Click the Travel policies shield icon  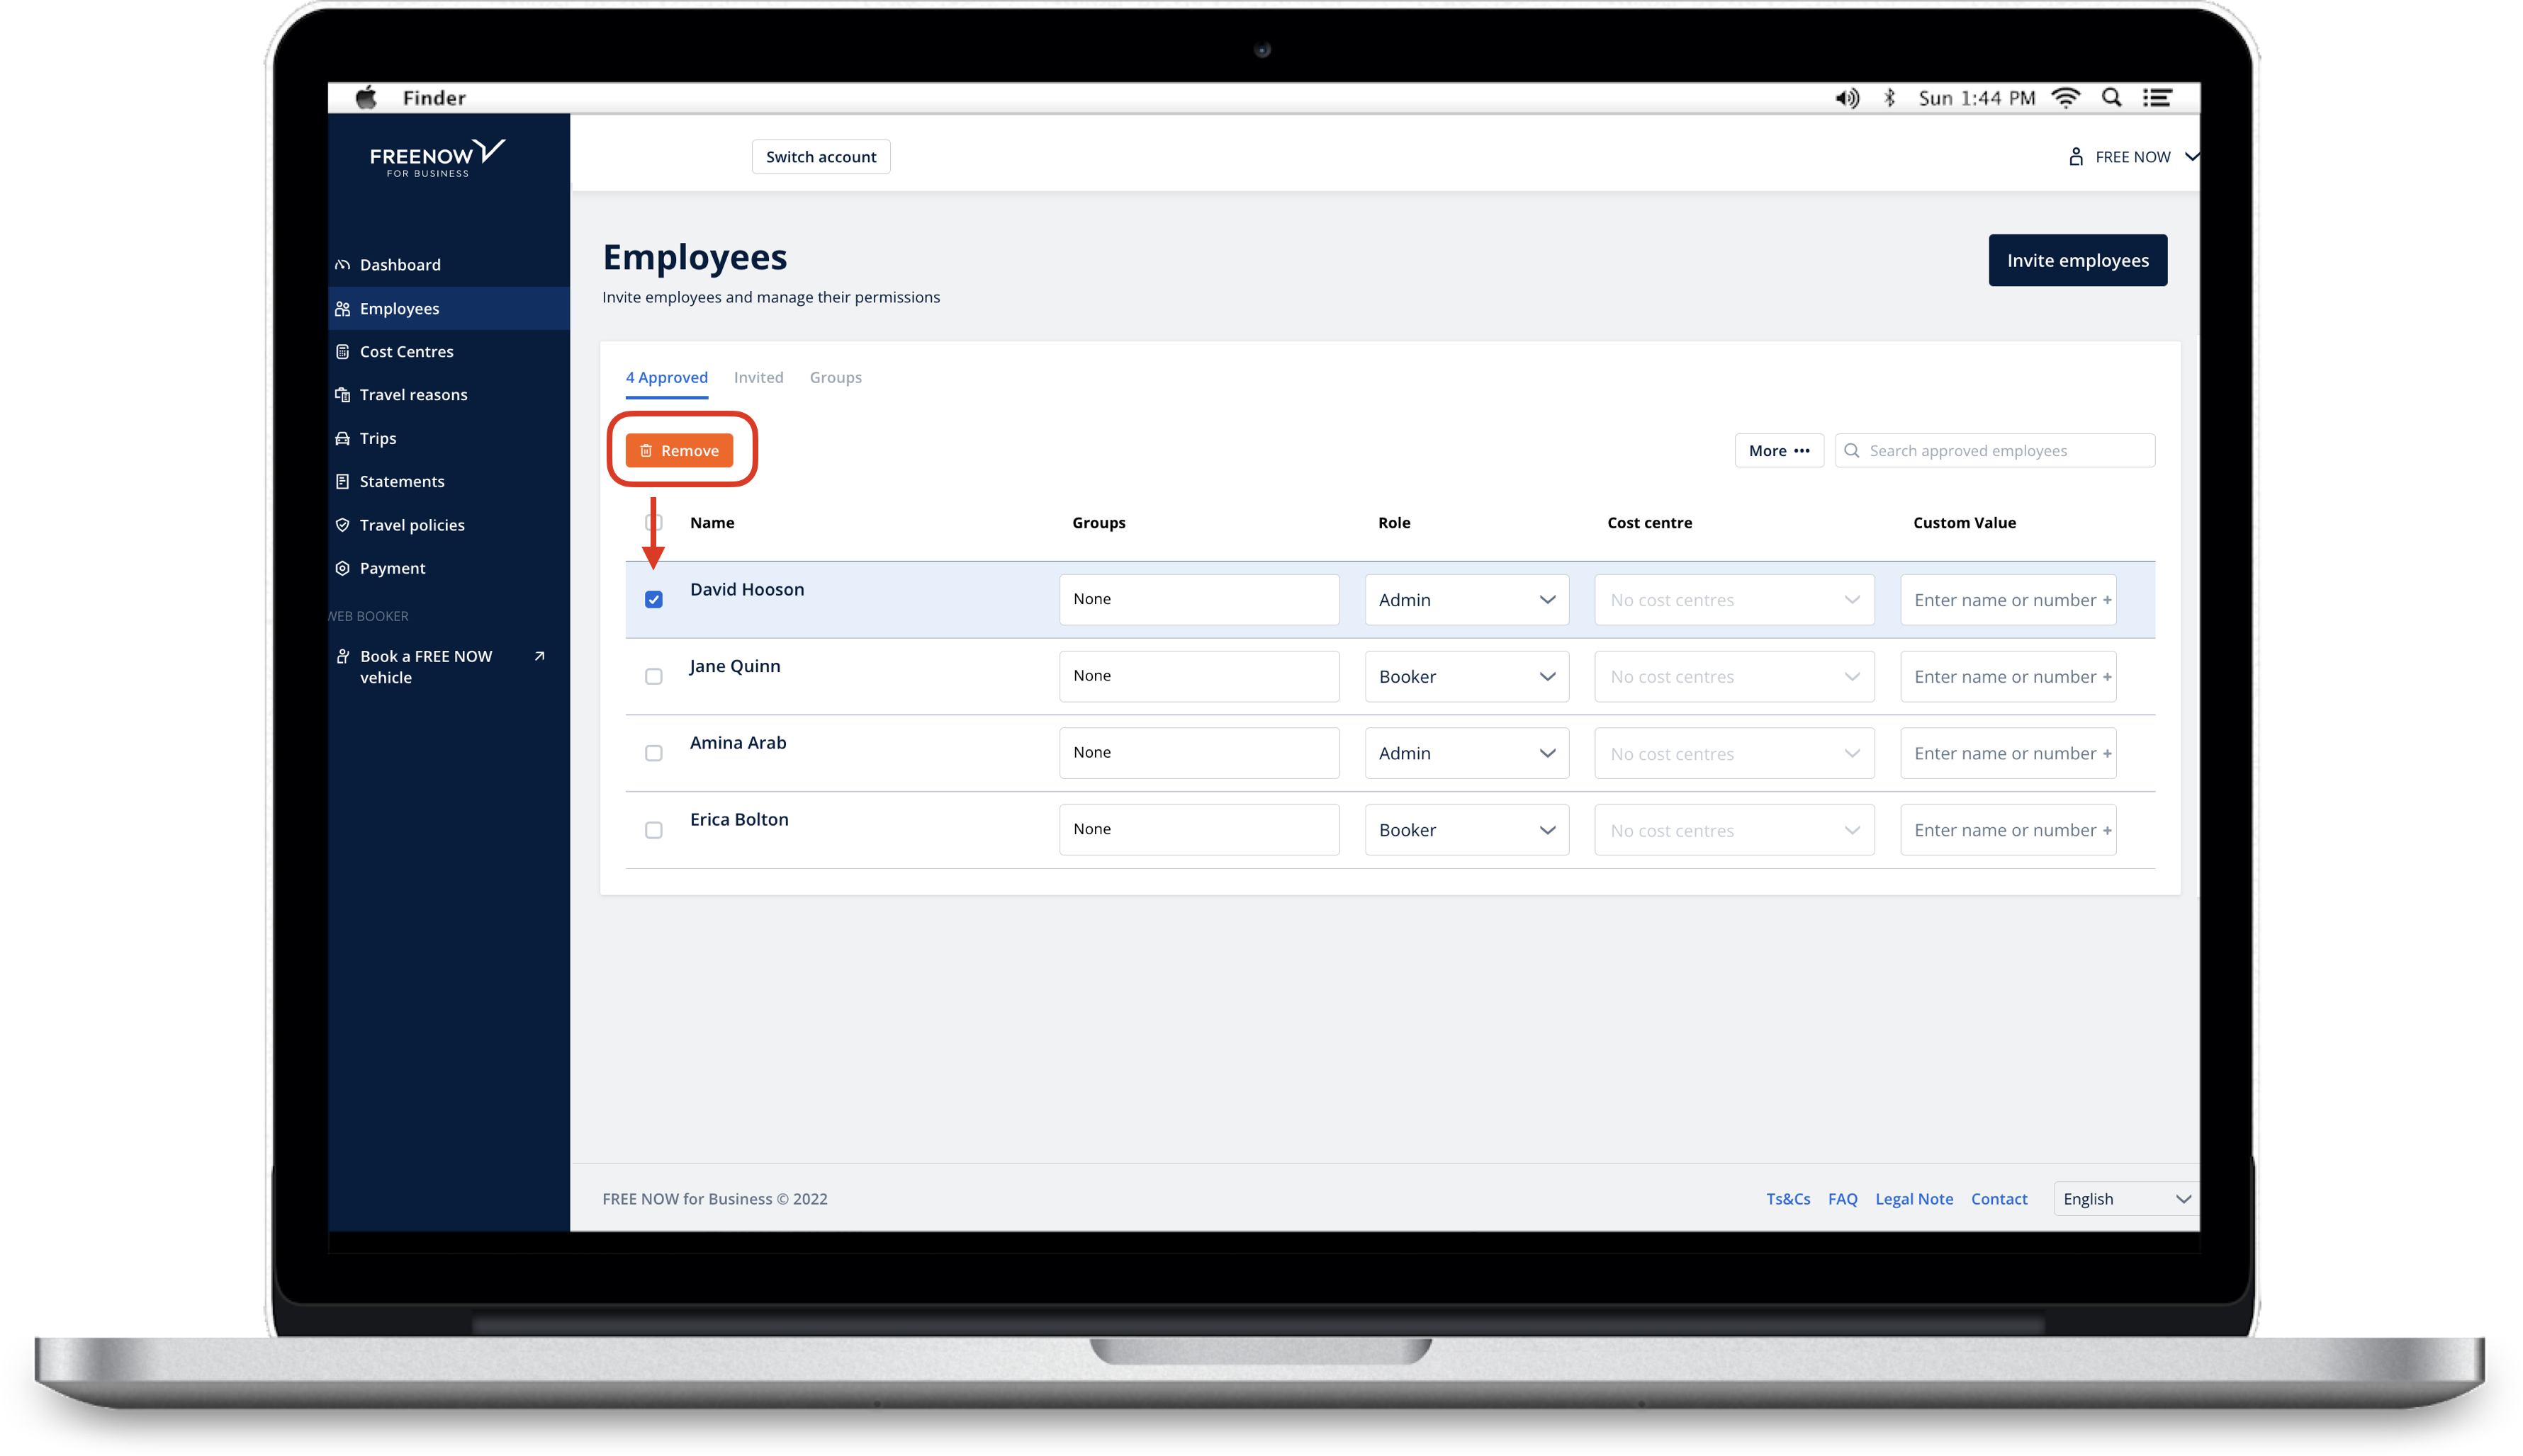click(x=342, y=525)
